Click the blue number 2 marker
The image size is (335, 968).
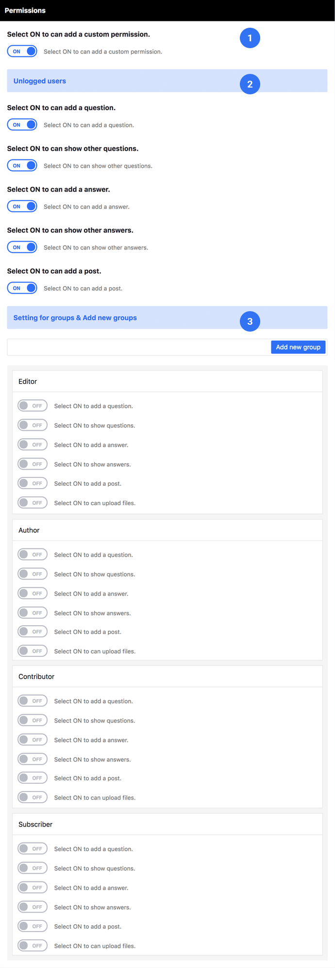(x=250, y=84)
